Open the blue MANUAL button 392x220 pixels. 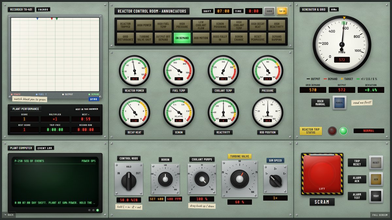coord(339,103)
